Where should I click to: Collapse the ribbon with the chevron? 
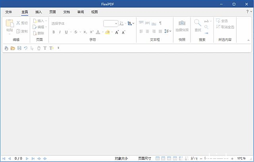click(248, 40)
